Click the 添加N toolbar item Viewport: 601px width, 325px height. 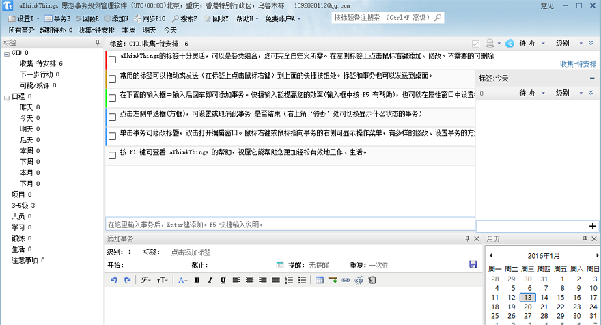click(x=117, y=18)
